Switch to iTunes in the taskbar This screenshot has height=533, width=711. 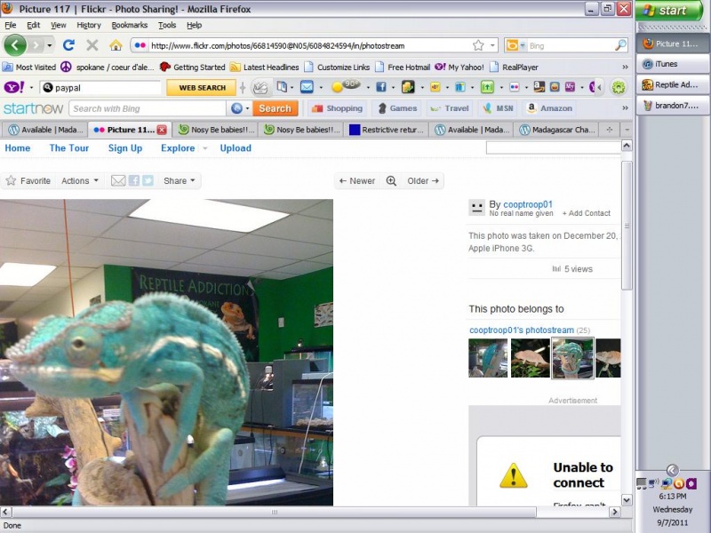tap(673, 64)
